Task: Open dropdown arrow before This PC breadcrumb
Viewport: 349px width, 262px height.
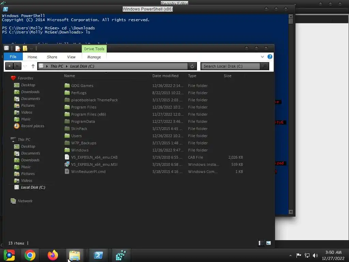Action: [x=47, y=66]
